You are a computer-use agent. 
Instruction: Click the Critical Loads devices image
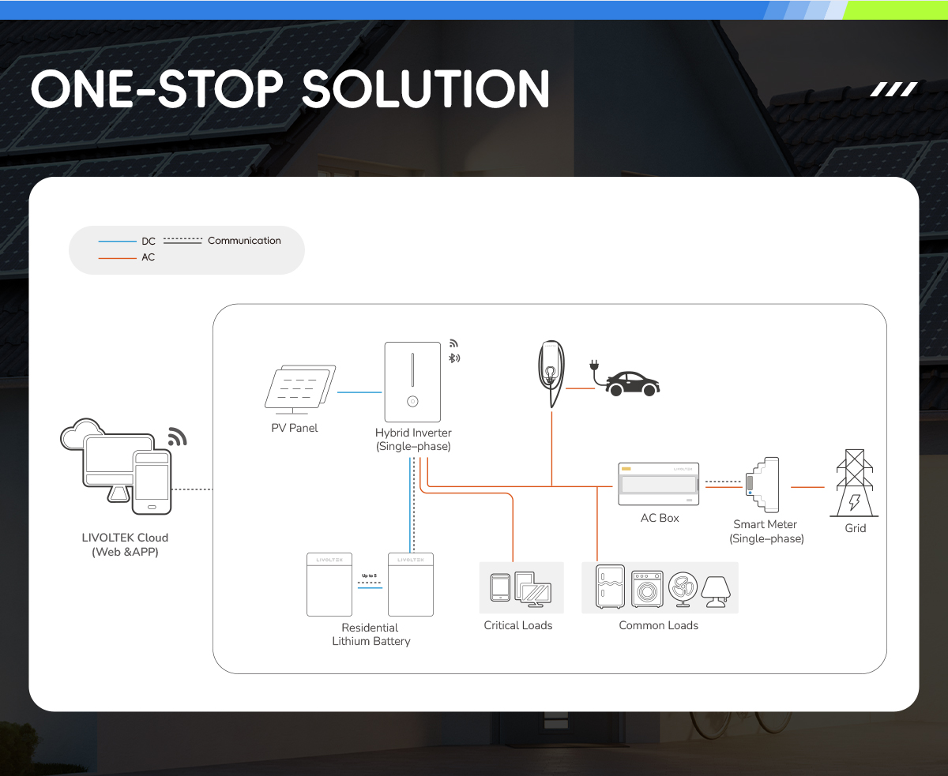(x=521, y=588)
